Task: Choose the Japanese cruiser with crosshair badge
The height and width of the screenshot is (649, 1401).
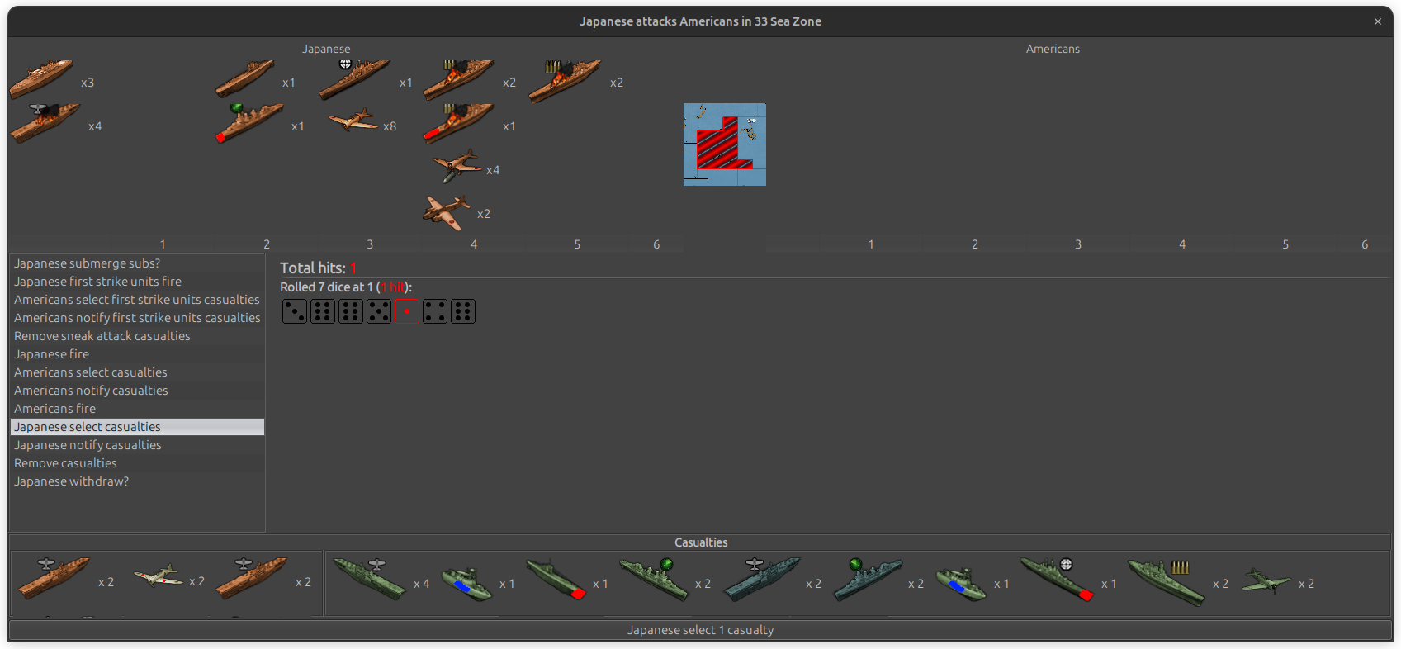Action: [x=354, y=79]
